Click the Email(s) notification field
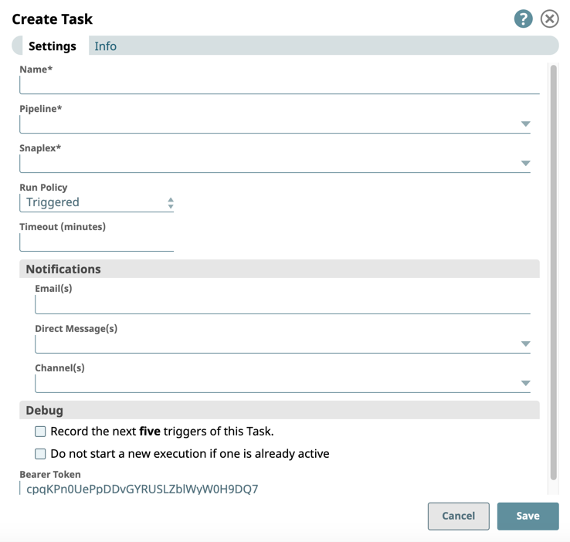570x542 pixels. click(282, 304)
